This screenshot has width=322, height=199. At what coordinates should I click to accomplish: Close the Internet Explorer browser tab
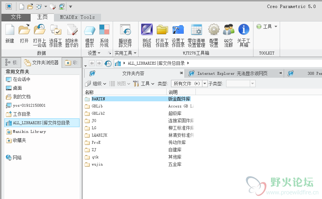pos(281,73)
